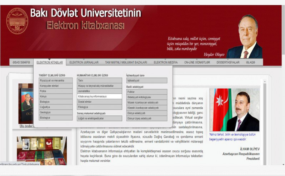Image resolution: width=285 pixels, height=176 pixels.
Task: Click the İLHAM ƏLİYEV name text
Action: click(250, 149)
